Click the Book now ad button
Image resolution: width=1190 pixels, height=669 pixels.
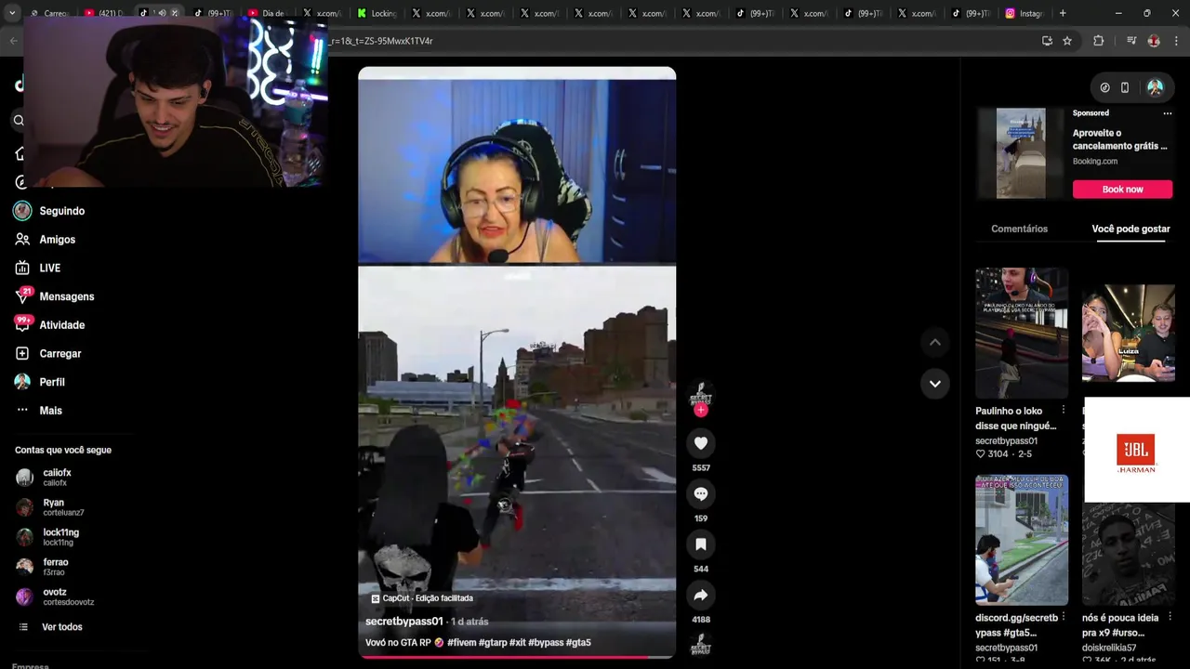1122,190
